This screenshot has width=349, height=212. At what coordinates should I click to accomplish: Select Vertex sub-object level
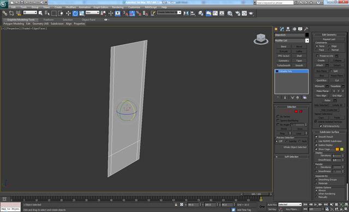coord(281,111)
